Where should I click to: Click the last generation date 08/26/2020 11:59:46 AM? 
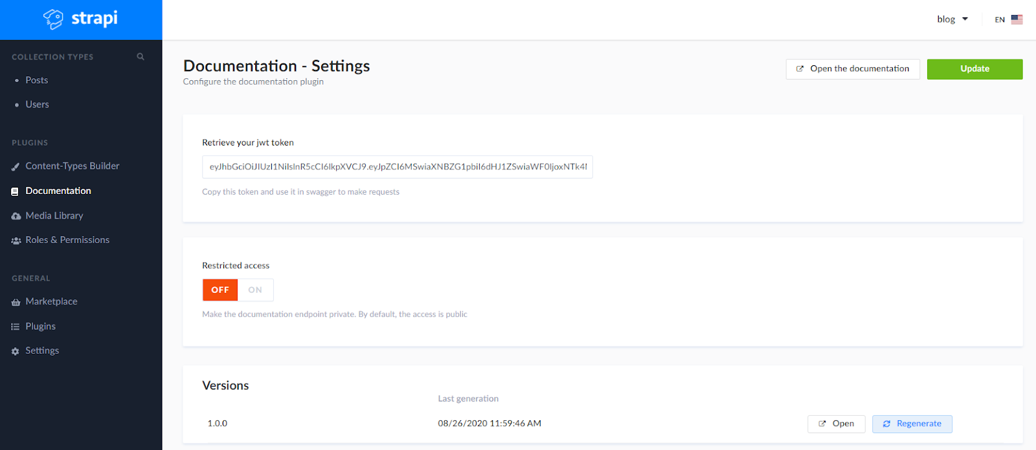[x=490, y=423]
